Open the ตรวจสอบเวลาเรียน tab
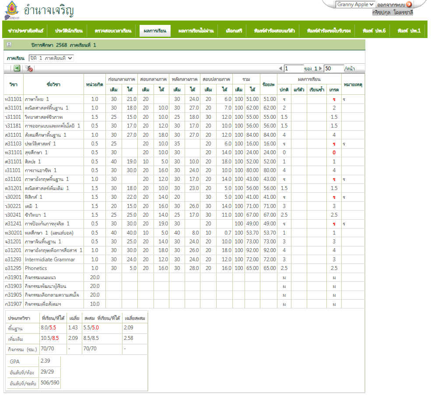 [x=113, y=31]
